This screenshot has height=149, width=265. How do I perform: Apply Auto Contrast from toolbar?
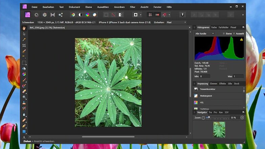click(x=80, y=15)
